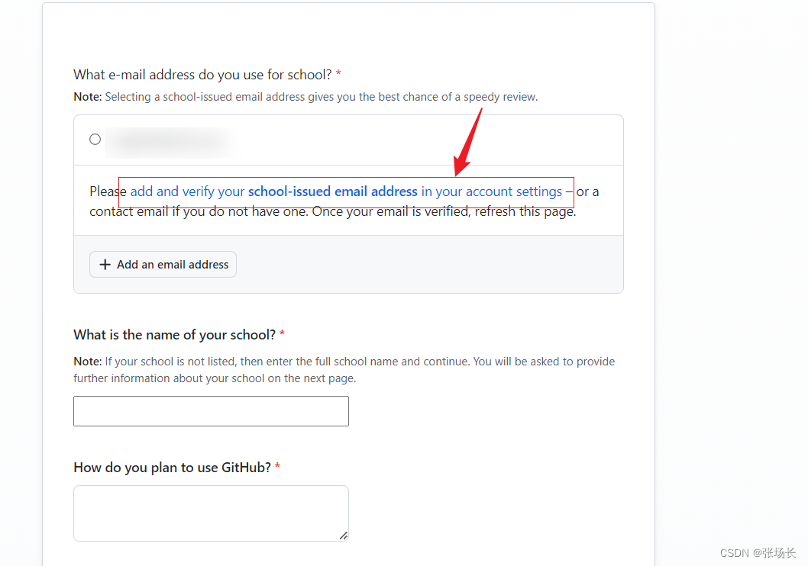
Task: Click the 'What is the name of your school?' label
Action: pos(175,335)
